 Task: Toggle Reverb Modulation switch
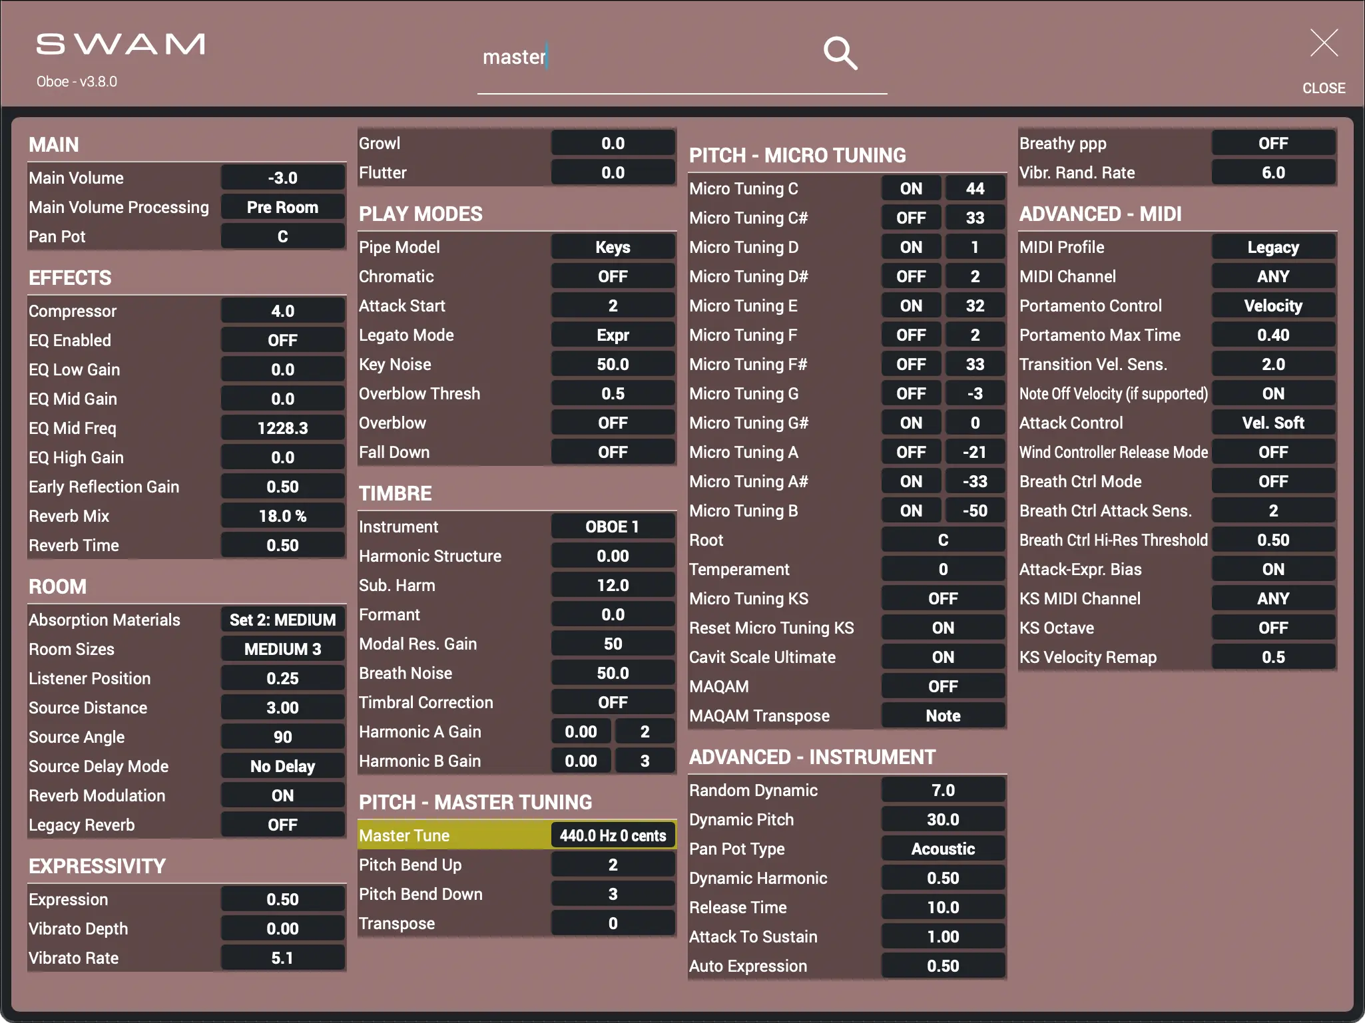point(282,795)
